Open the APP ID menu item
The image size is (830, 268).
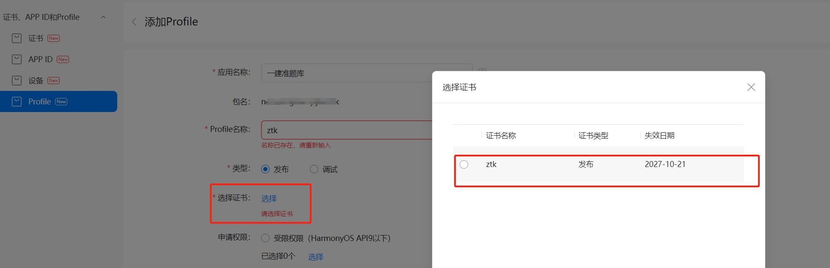(40, 60)
